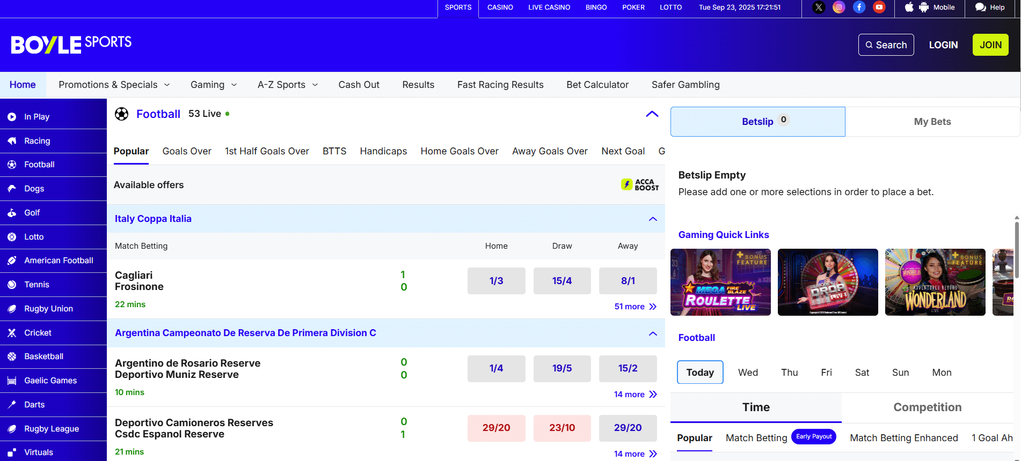Collapse the Football live section chevron

(x=652, y=114)
